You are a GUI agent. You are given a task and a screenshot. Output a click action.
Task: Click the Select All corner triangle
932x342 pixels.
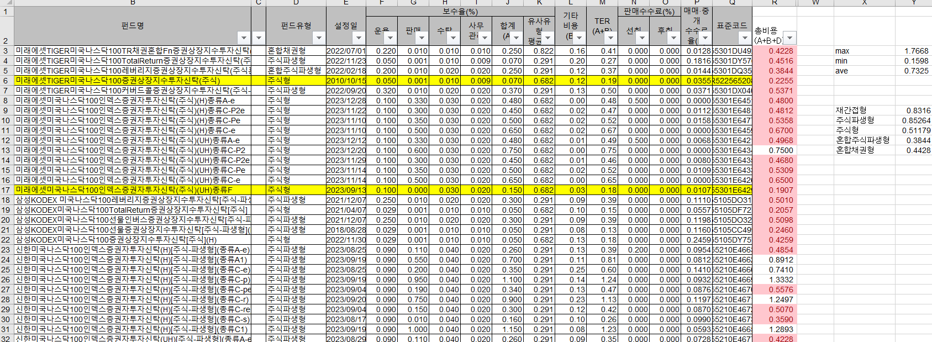(7, 3)
